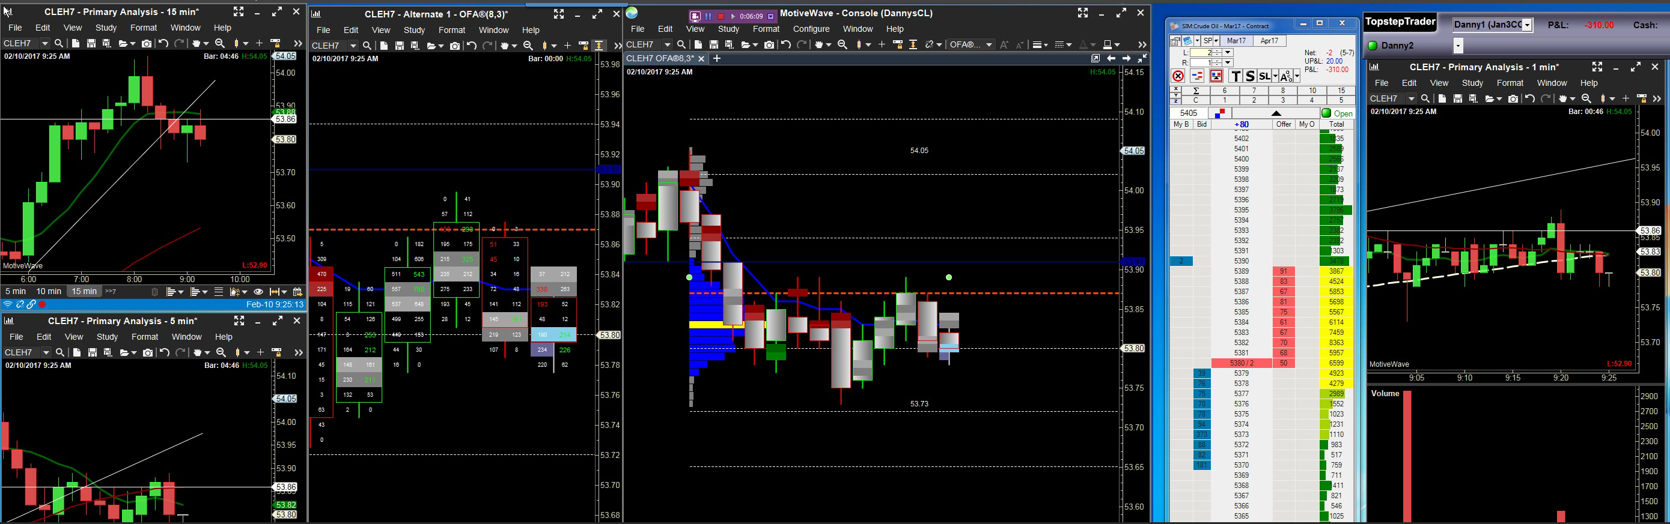
Task: Pause the screen recording
Action: (x=708, y=16)
